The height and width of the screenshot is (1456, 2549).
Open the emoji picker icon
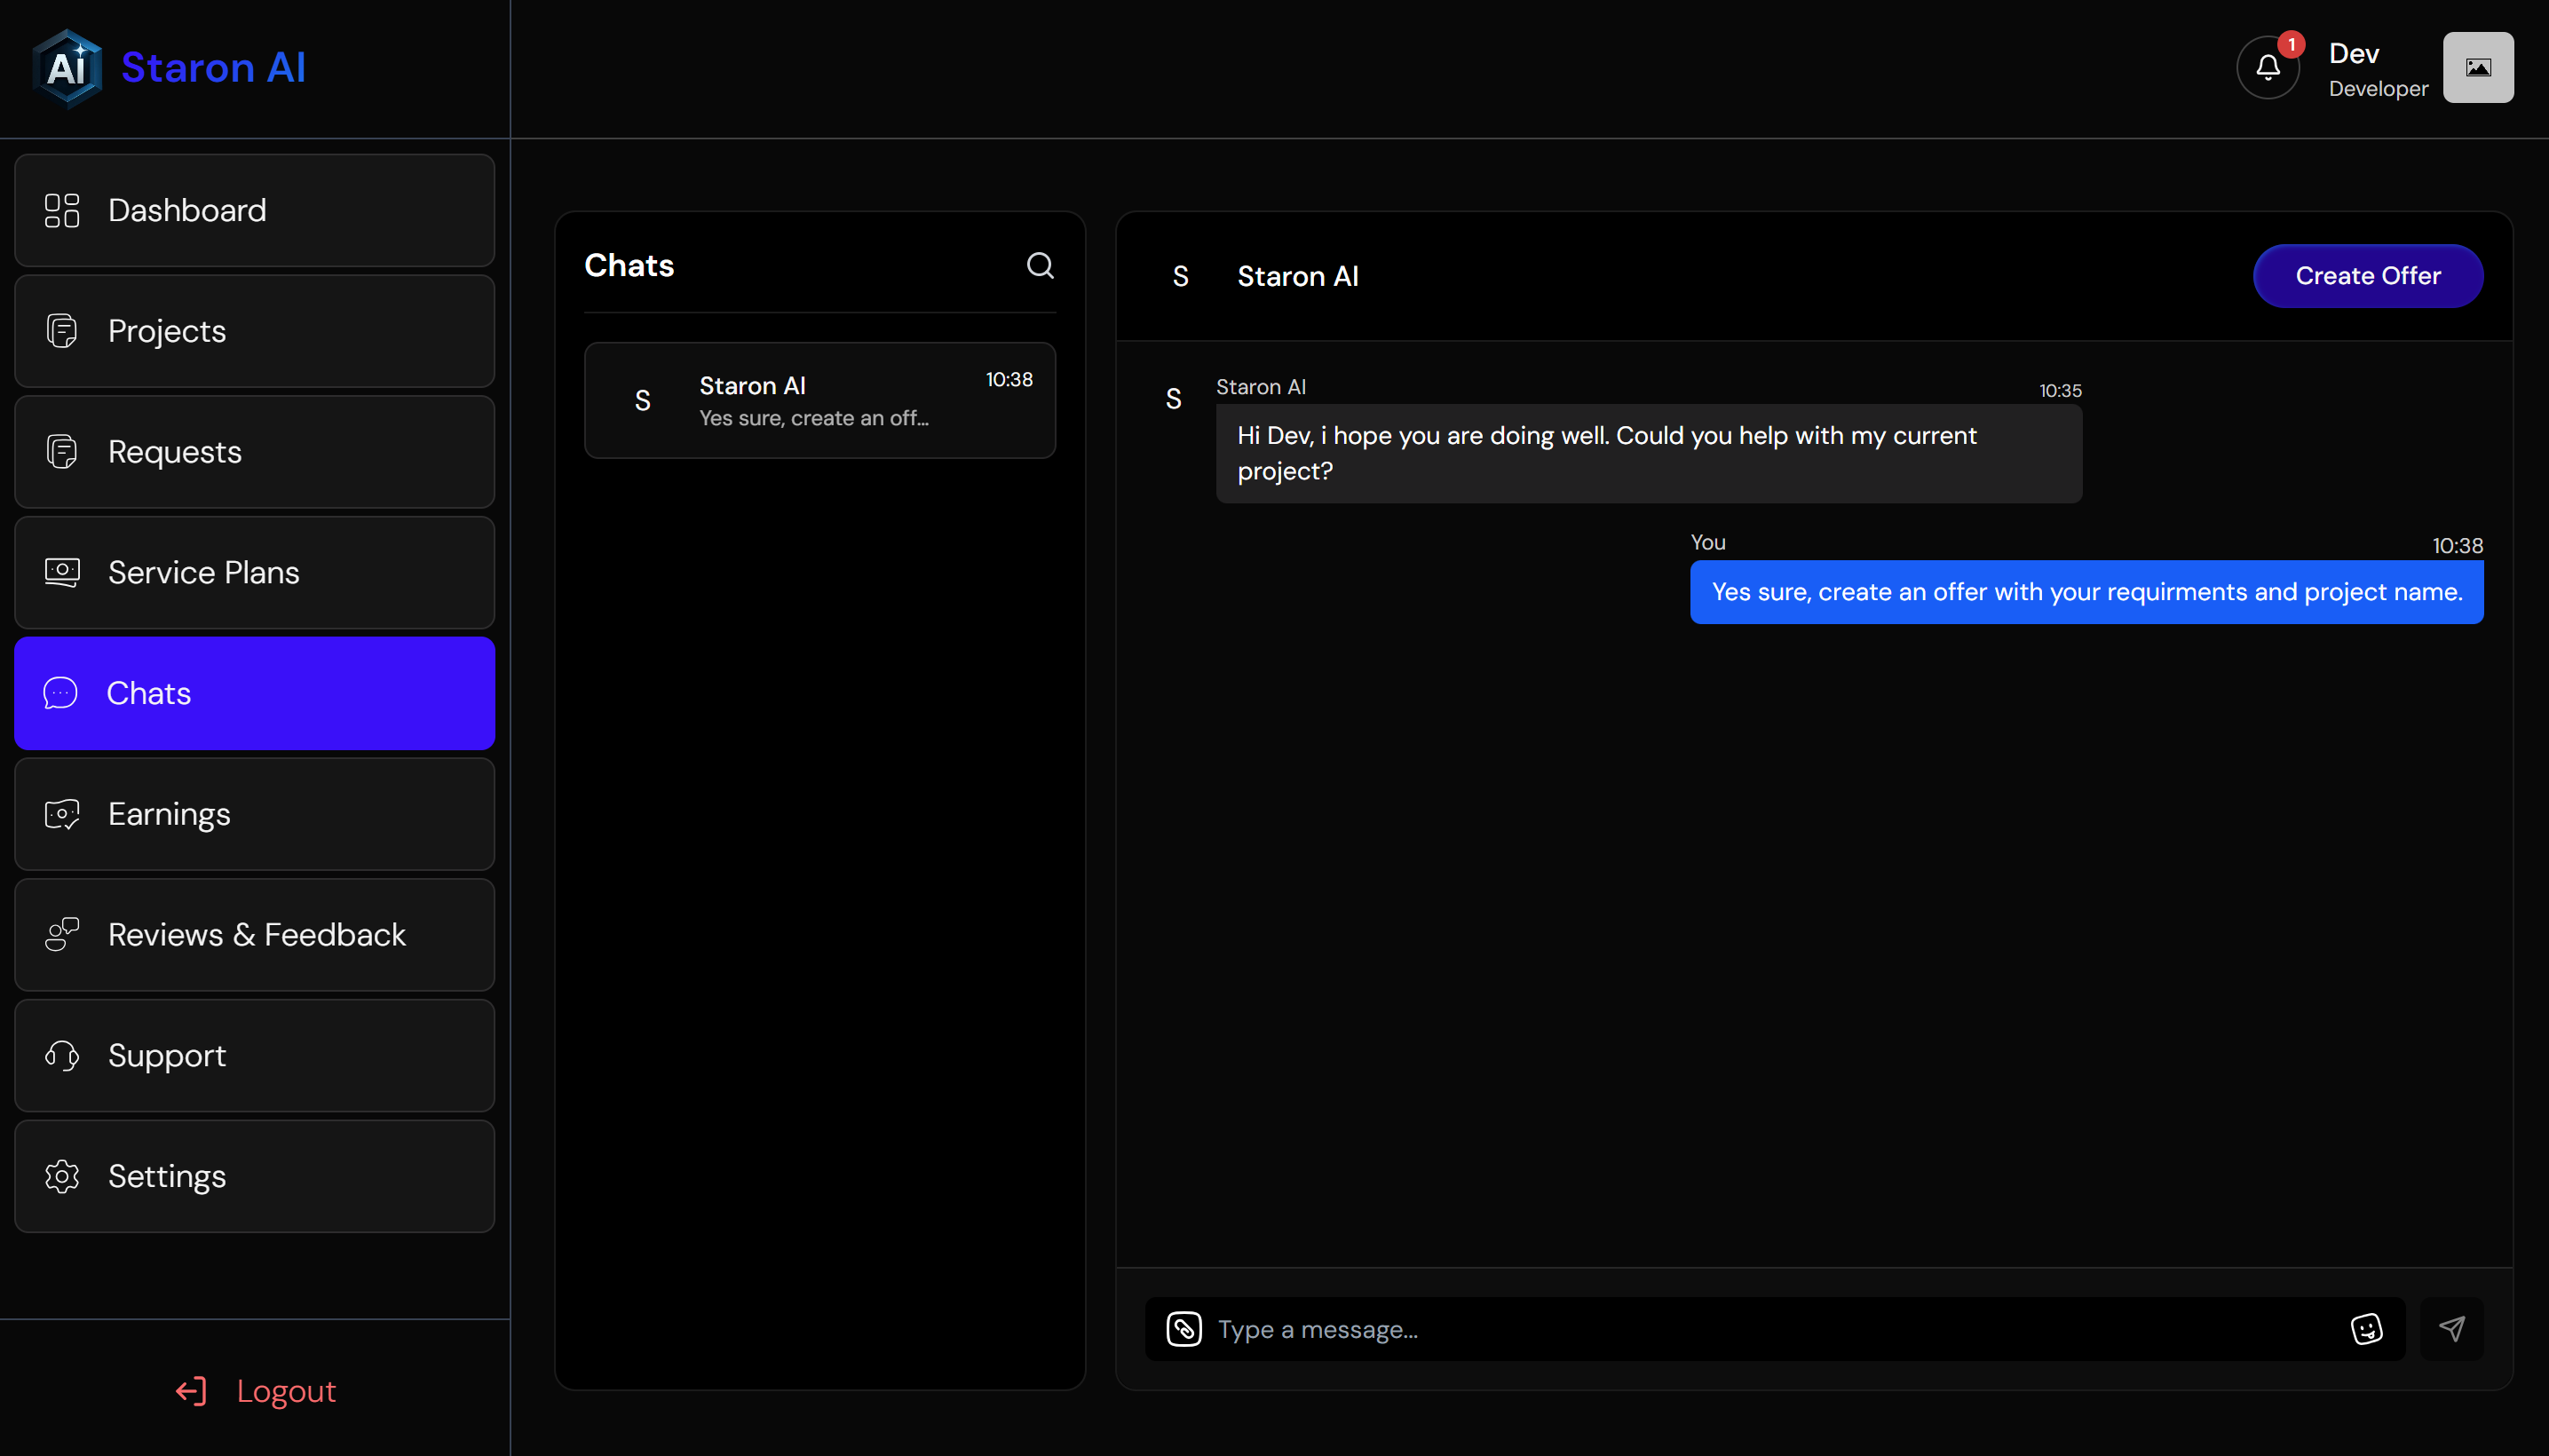pyautogui.click(x=2365, y=1328)
